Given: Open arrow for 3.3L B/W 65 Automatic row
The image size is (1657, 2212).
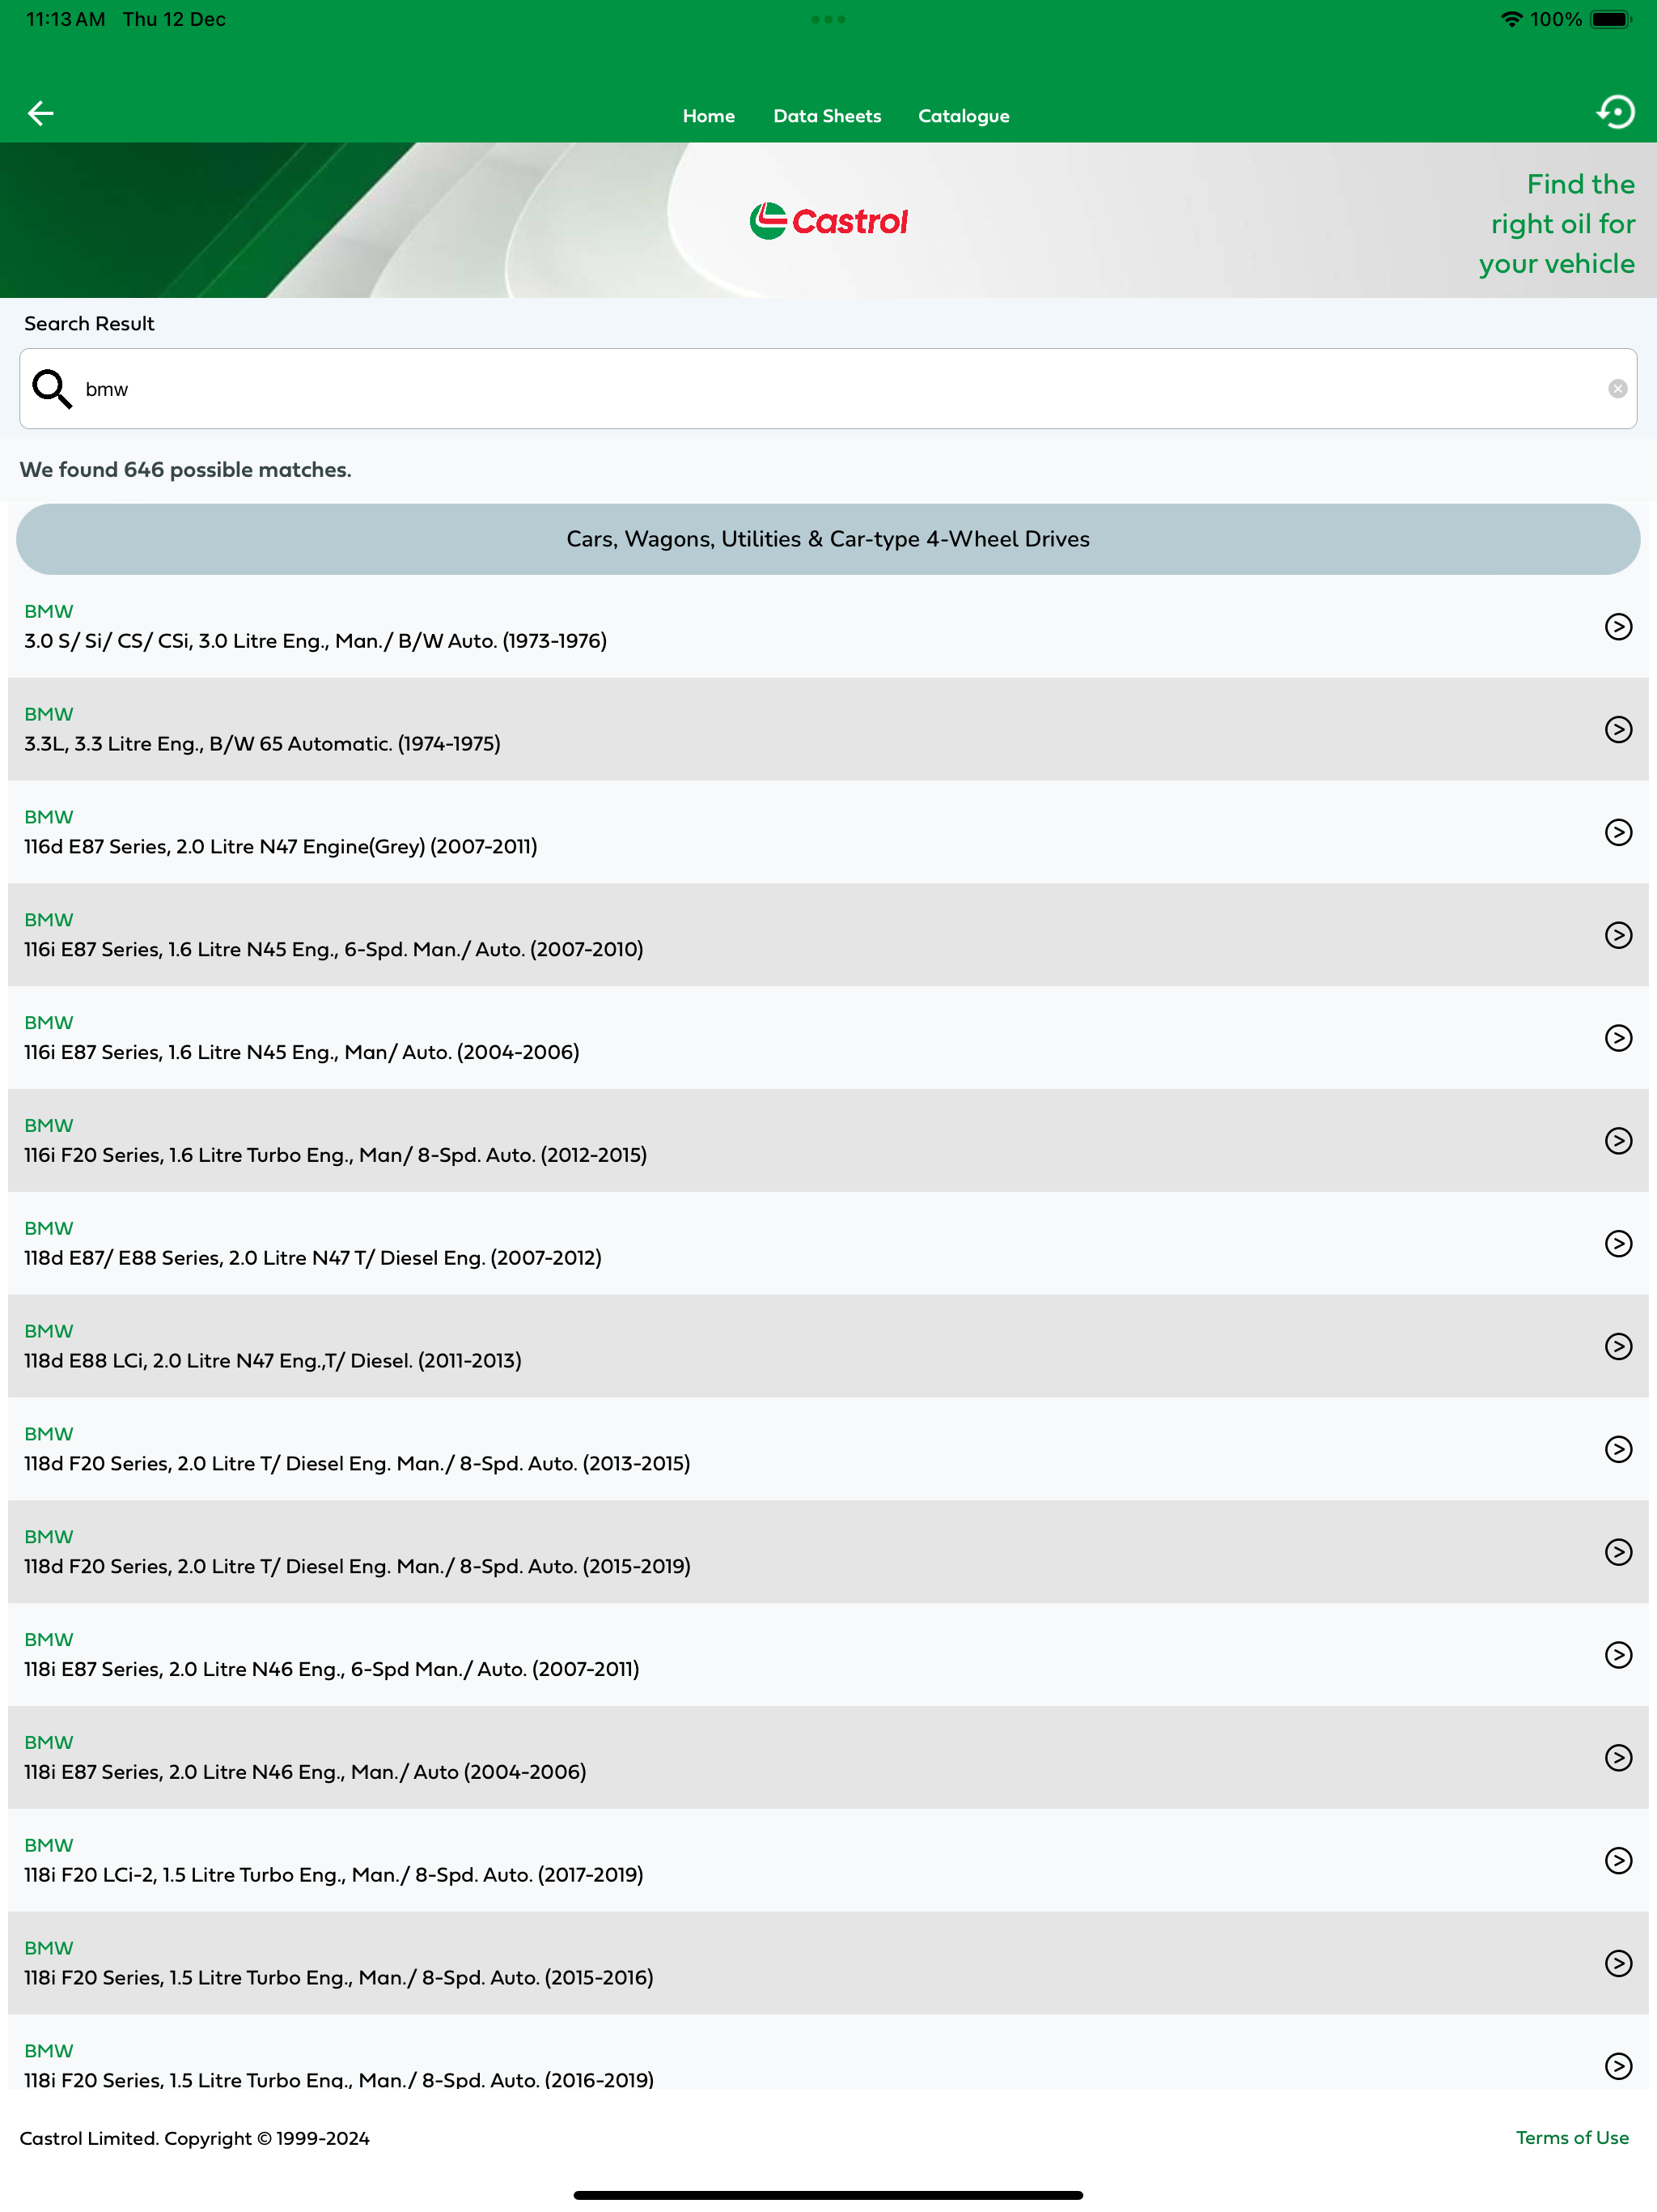Looking at the screenshot, I should point(1618,730).
